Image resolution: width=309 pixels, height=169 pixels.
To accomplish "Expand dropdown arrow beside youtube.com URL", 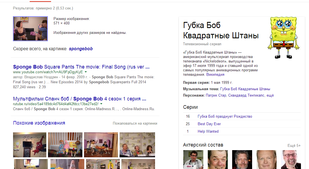I will [x=86, y=72].
